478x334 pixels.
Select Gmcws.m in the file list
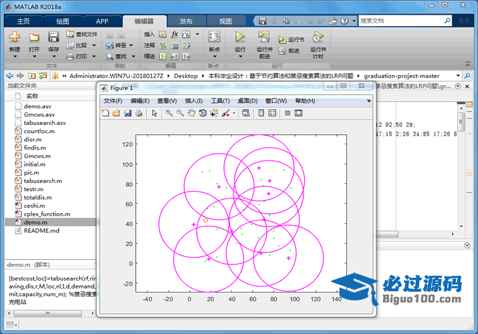tap(37, 156)
